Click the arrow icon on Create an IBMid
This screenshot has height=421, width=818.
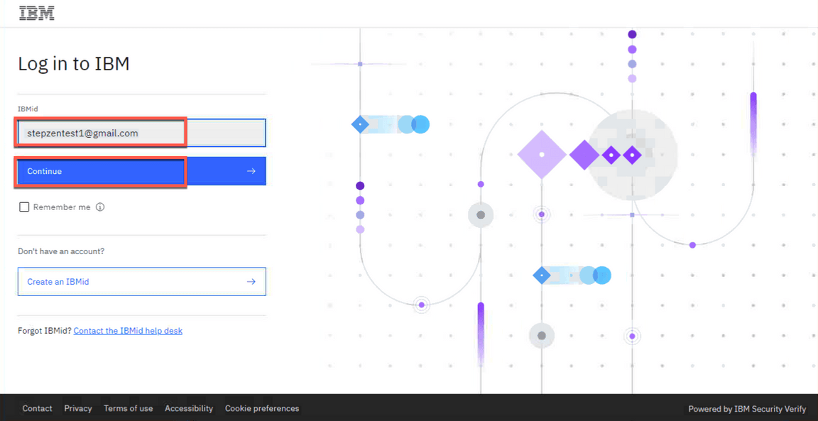pos(251,282)
